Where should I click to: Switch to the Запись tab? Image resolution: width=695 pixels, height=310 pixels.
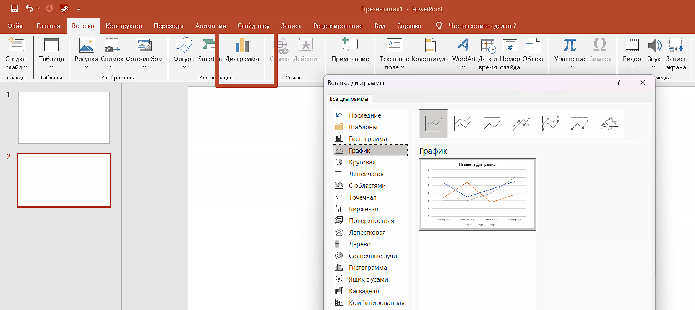[x=291, y=26]
